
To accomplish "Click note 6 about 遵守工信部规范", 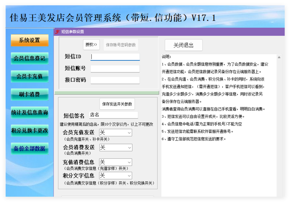I will click(194, 139).
